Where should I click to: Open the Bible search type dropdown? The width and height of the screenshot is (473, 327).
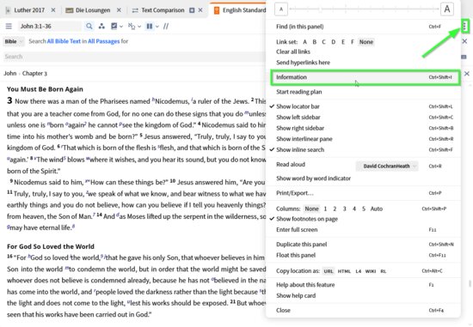pos(14,41)
